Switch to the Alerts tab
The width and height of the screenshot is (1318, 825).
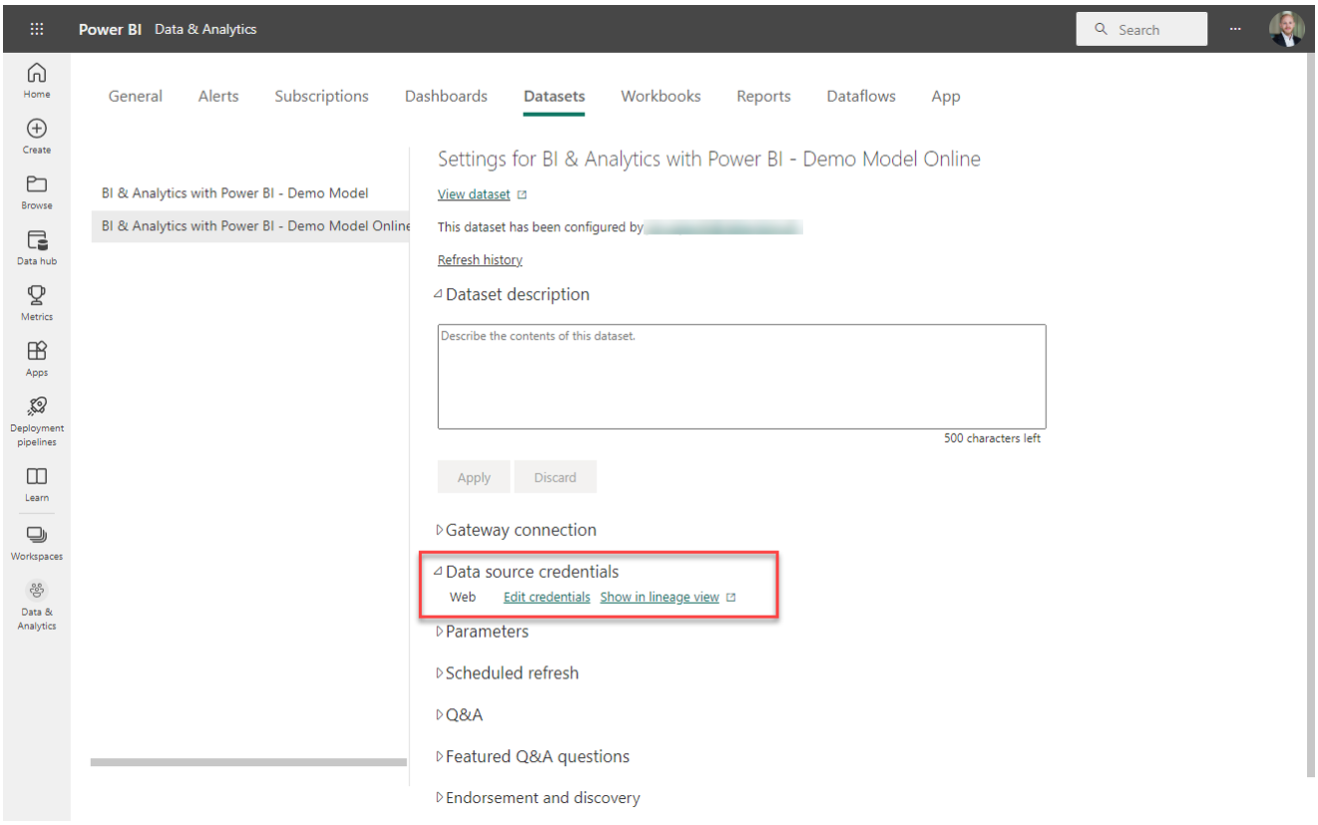219,97
